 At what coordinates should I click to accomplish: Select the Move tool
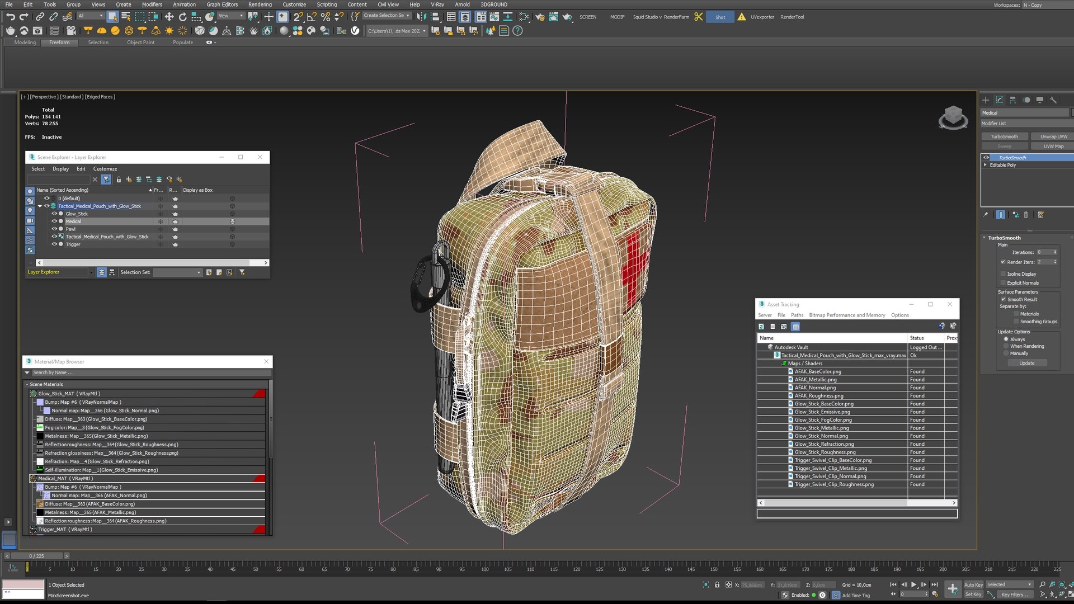pos(169,17)
